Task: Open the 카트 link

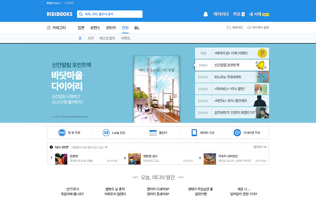Action: [x=237, y=14]
